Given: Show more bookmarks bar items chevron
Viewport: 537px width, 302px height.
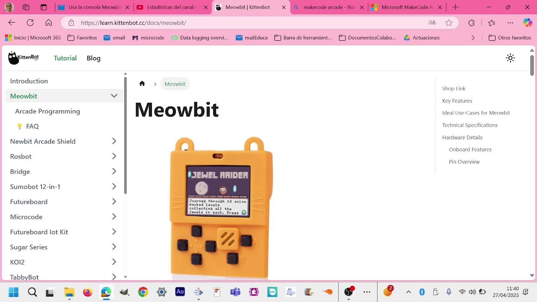Looking at the screenshot, I should click(473, 38).
